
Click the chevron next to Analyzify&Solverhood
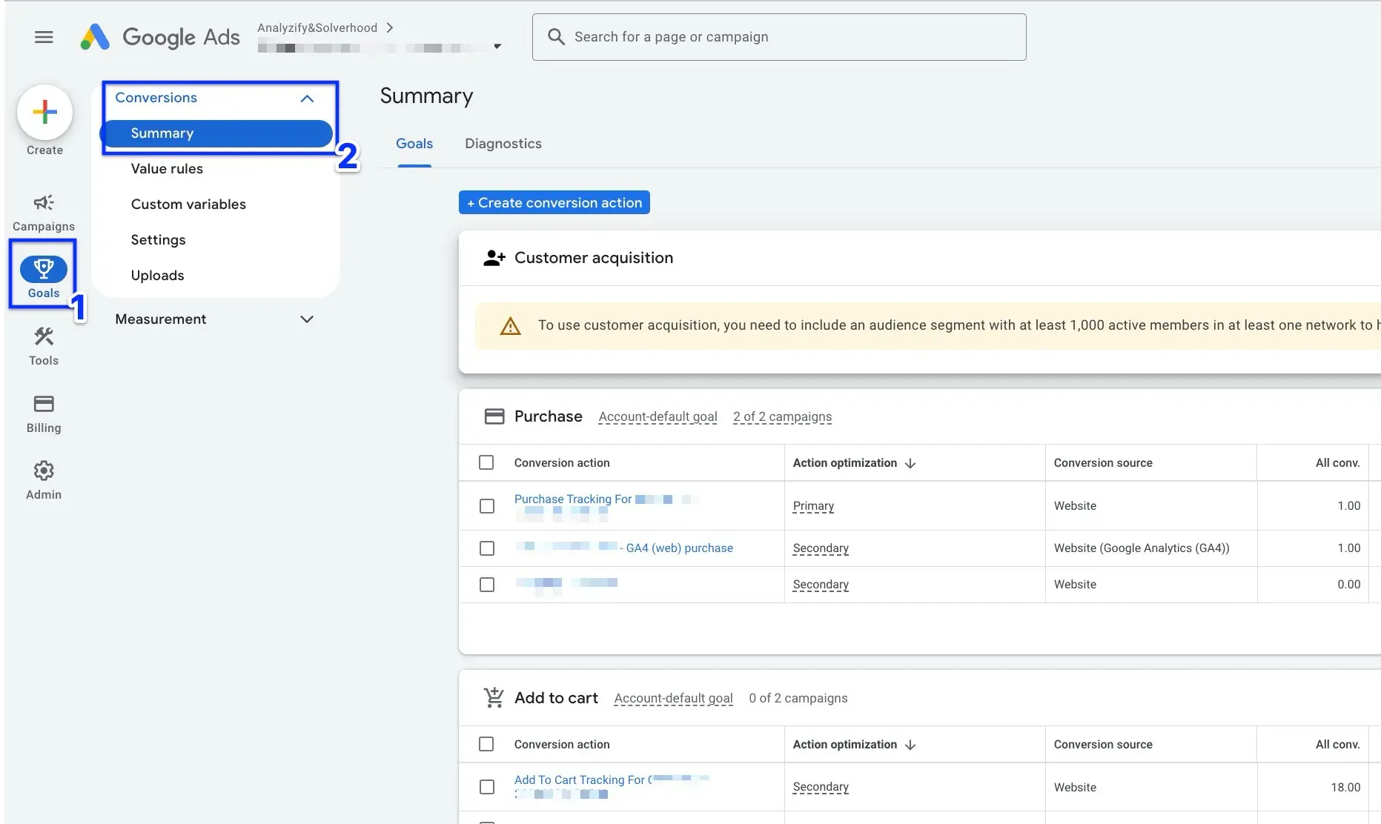click(x=390, y=27)
